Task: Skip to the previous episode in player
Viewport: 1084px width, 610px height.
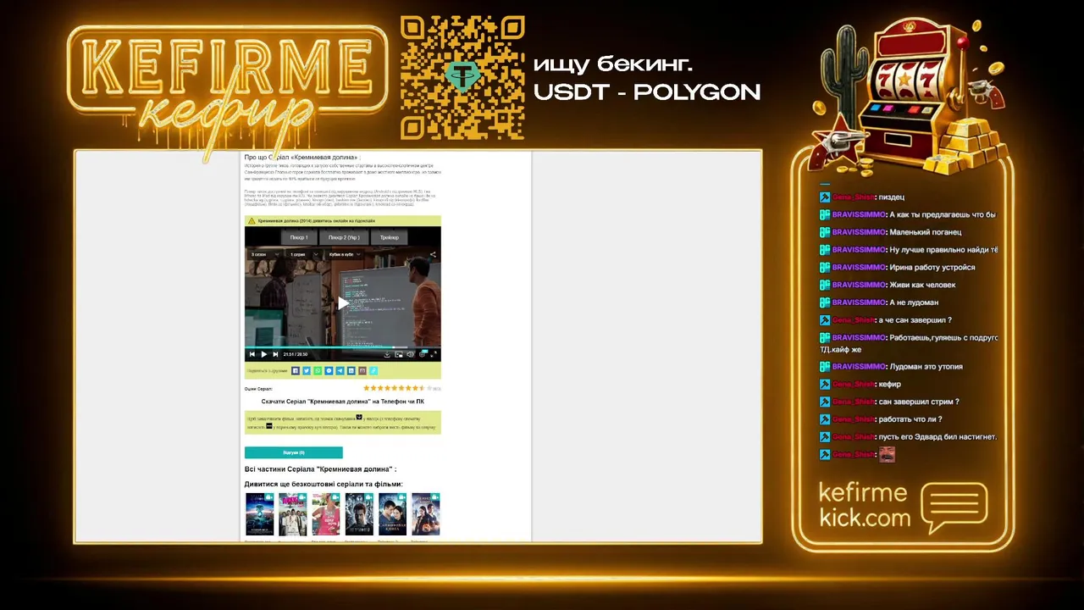Action: tap(252, 354)
